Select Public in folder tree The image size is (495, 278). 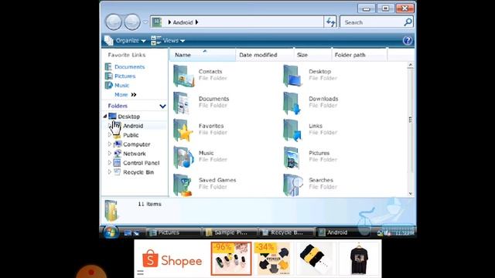point(131,135)
